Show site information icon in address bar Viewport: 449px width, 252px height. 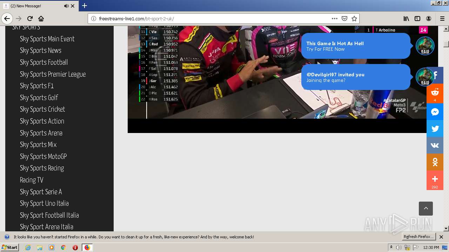click(94, 19)
